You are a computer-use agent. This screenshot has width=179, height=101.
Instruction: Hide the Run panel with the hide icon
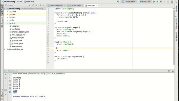(x=173, y=71)
